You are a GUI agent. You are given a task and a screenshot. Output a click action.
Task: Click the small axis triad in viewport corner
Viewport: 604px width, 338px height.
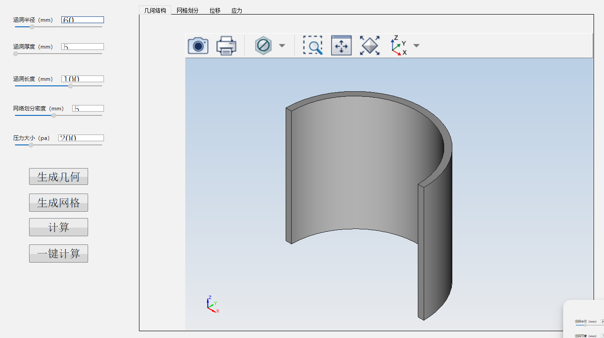pos(213,304)
